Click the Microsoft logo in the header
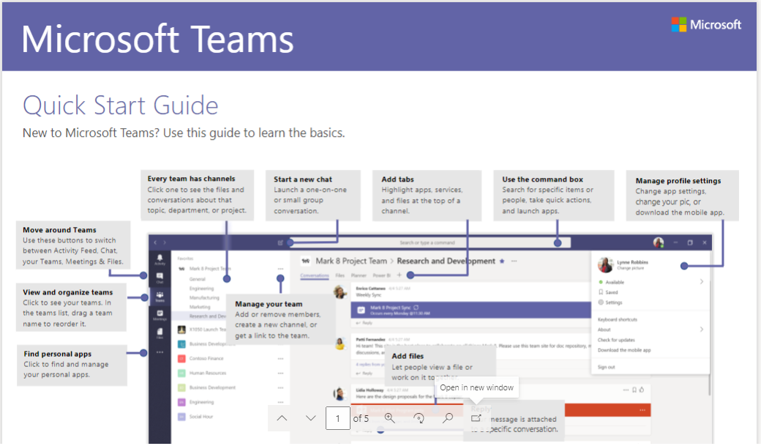The height and width of the screenshot is (446, 761). [x=706, y=24]
